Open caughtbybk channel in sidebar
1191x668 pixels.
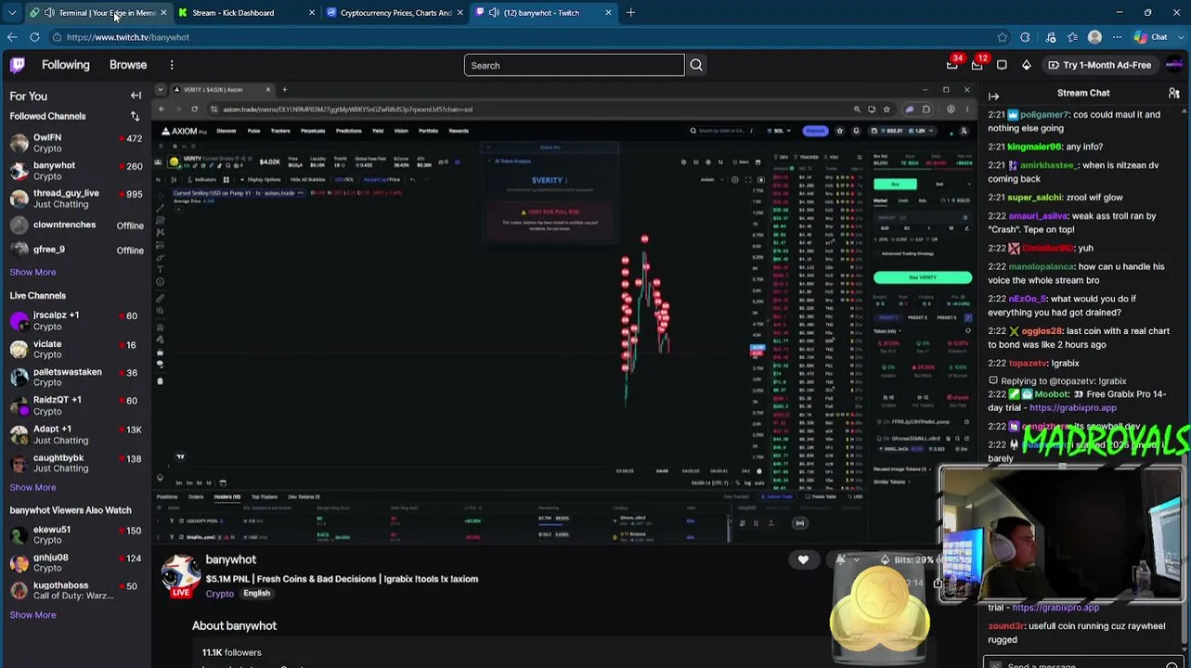76,462
